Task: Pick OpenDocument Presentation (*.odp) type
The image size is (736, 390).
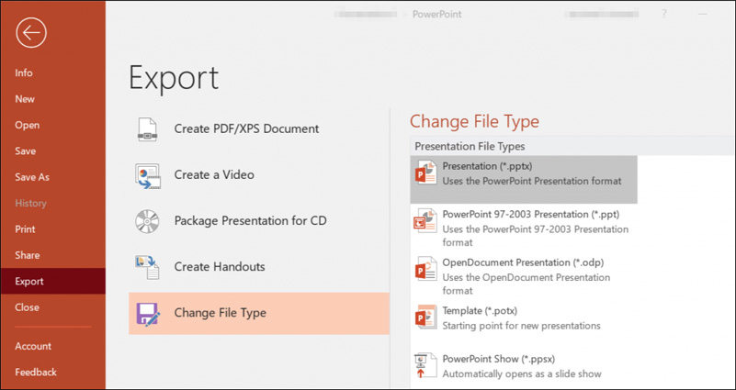Action: [524, 276]
